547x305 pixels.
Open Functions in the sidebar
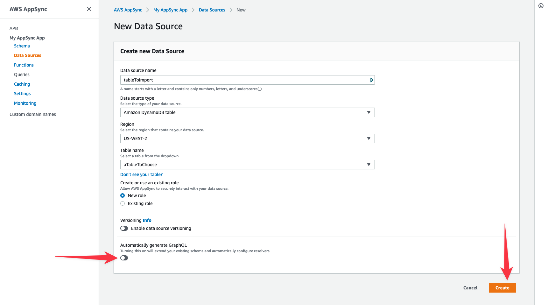click(x=24, y=65)
